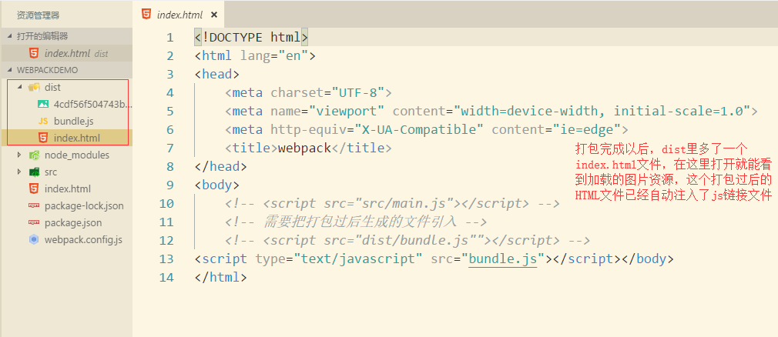
Task: Select the src folder name
Action: point(51,172)
